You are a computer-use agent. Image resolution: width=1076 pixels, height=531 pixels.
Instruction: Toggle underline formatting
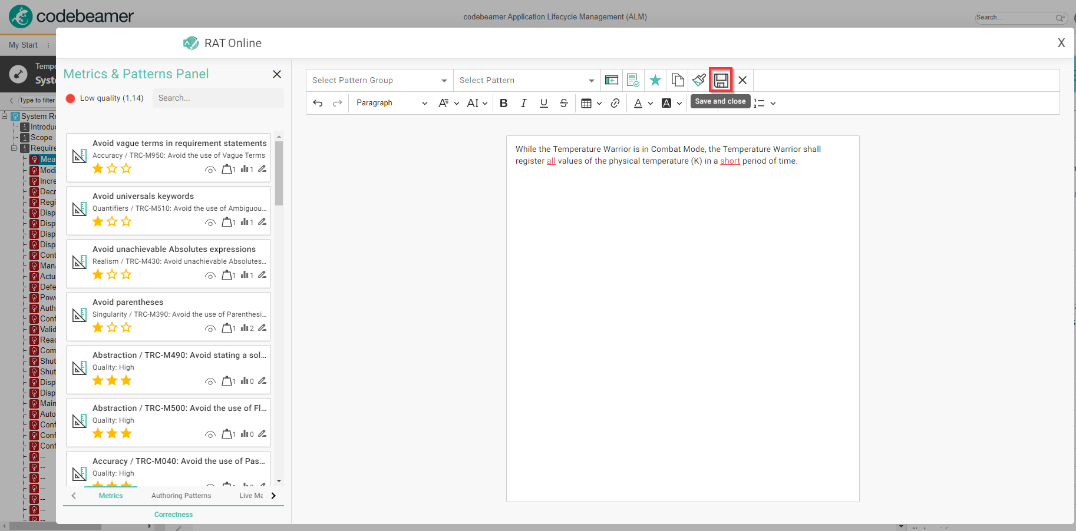[x=544, y=103]
